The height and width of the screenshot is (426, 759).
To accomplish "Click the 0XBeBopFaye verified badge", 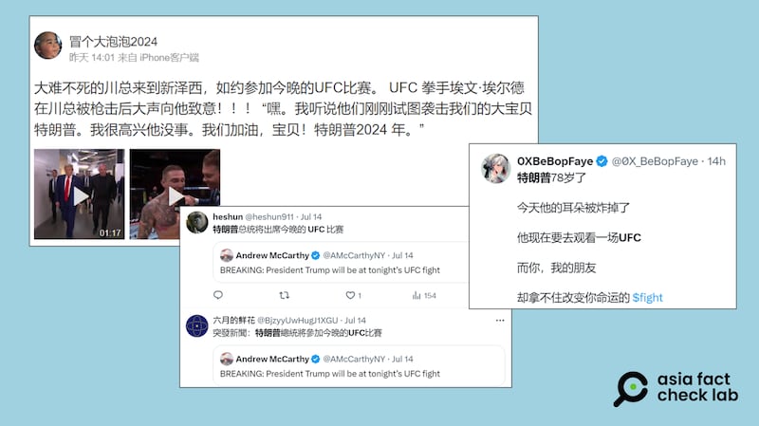I will [x=602, y=161].
